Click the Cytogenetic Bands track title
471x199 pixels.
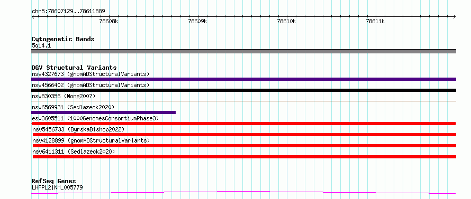pyautogui.click(x=63, y=39)
